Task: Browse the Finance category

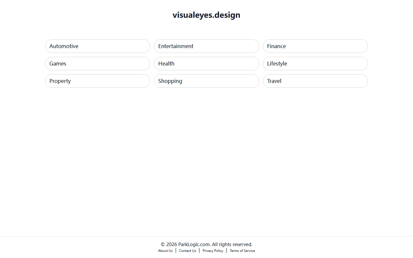Action: click(x=315, y=46)
